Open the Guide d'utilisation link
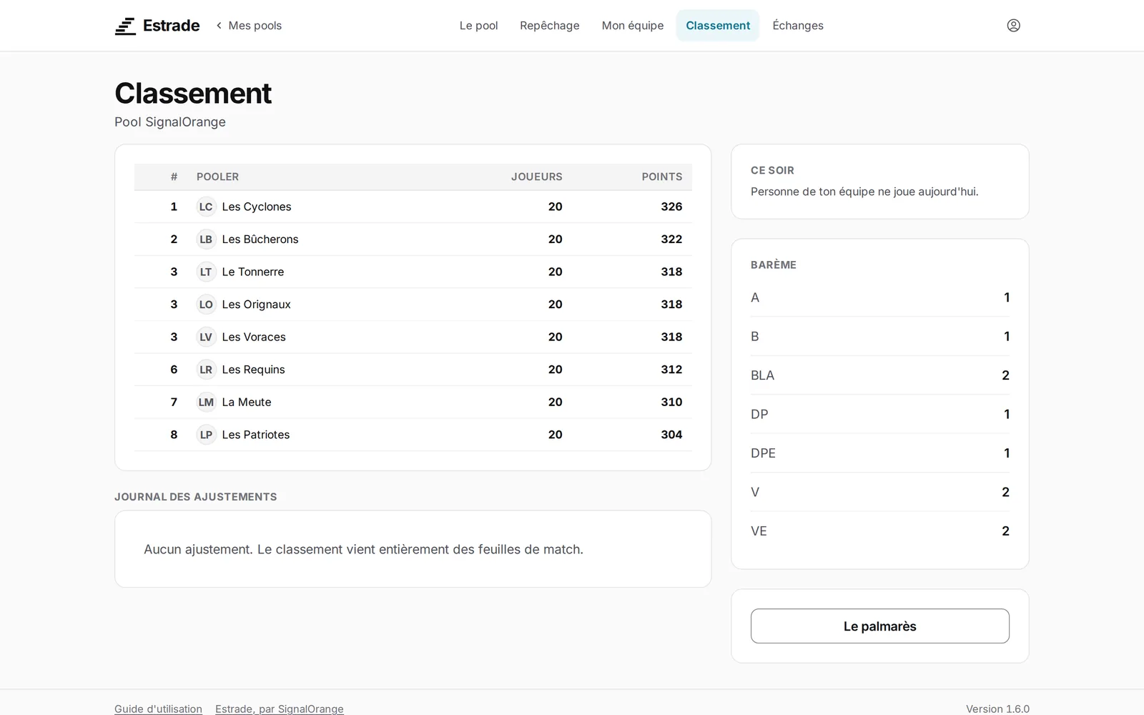The height and width of the screenshot is (715, 1144). [x=158, y=709]
